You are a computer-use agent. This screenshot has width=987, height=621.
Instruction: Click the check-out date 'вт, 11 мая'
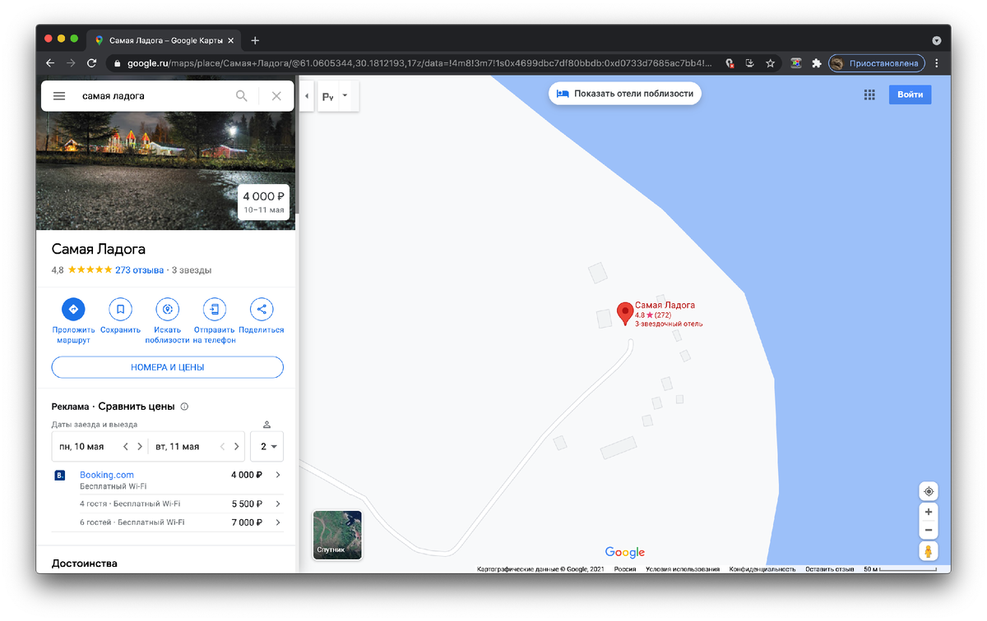[178, 447]
